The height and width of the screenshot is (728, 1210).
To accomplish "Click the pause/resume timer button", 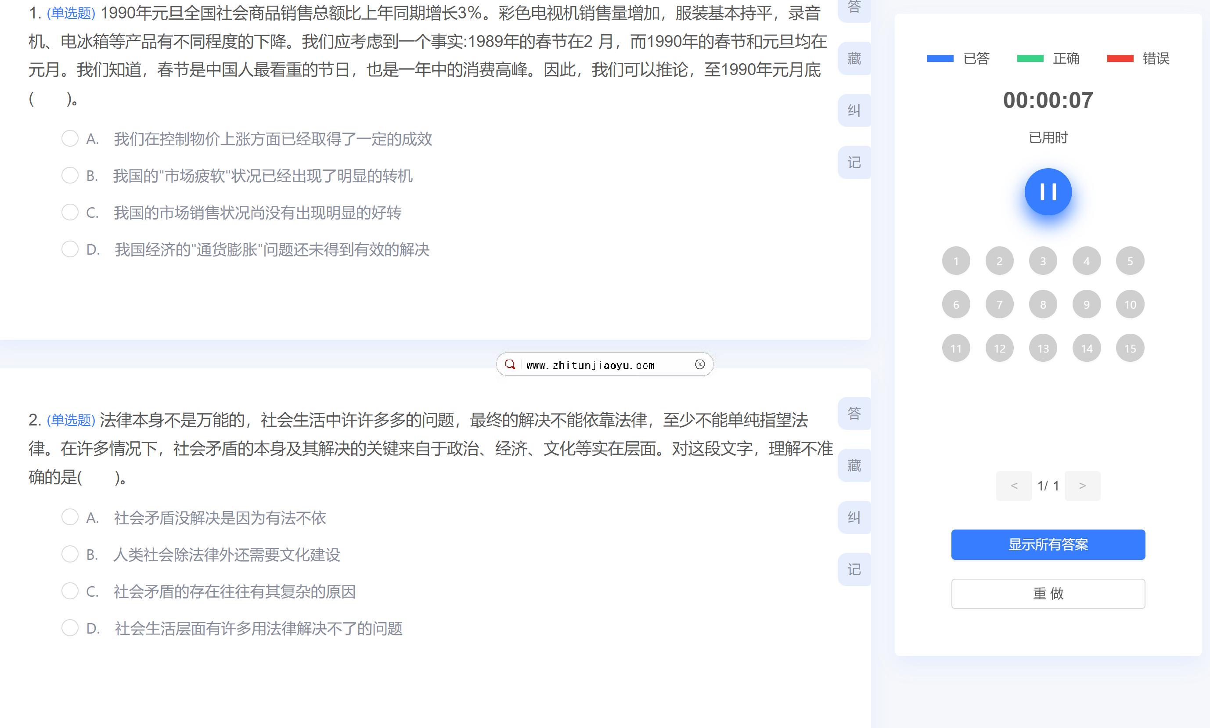I will (1048, 191).
